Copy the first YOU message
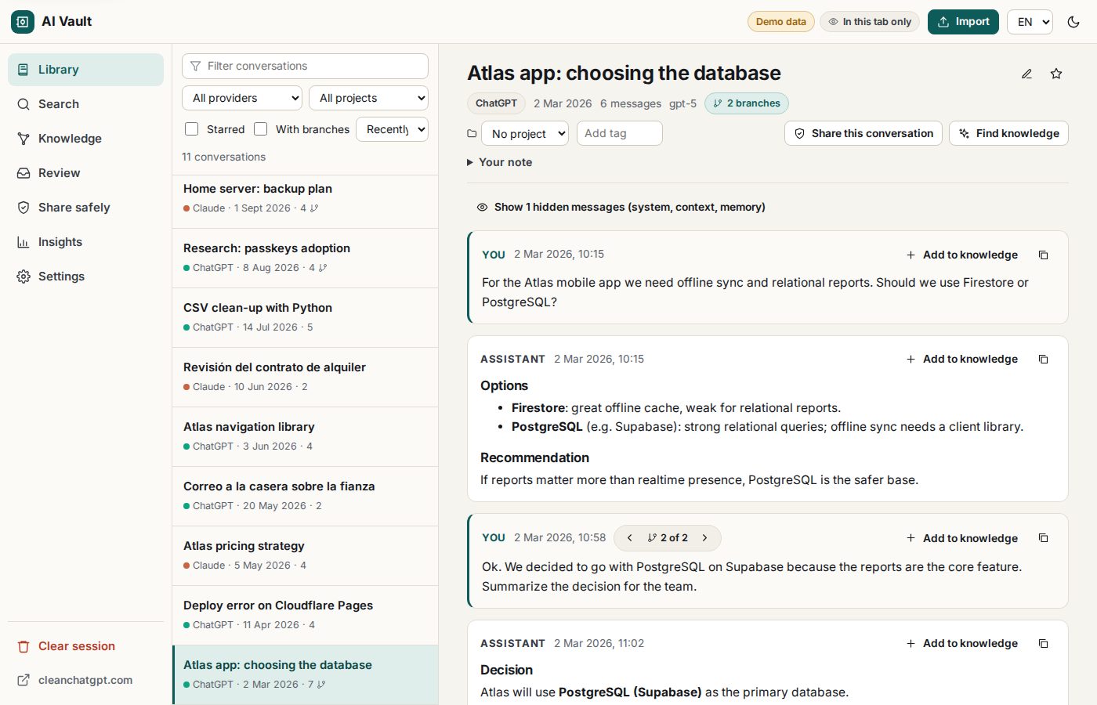1097x705 pixels. pyautogui.click(x=1043, y=255)
